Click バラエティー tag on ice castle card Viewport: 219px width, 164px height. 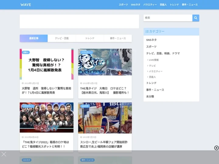(86, 52)
